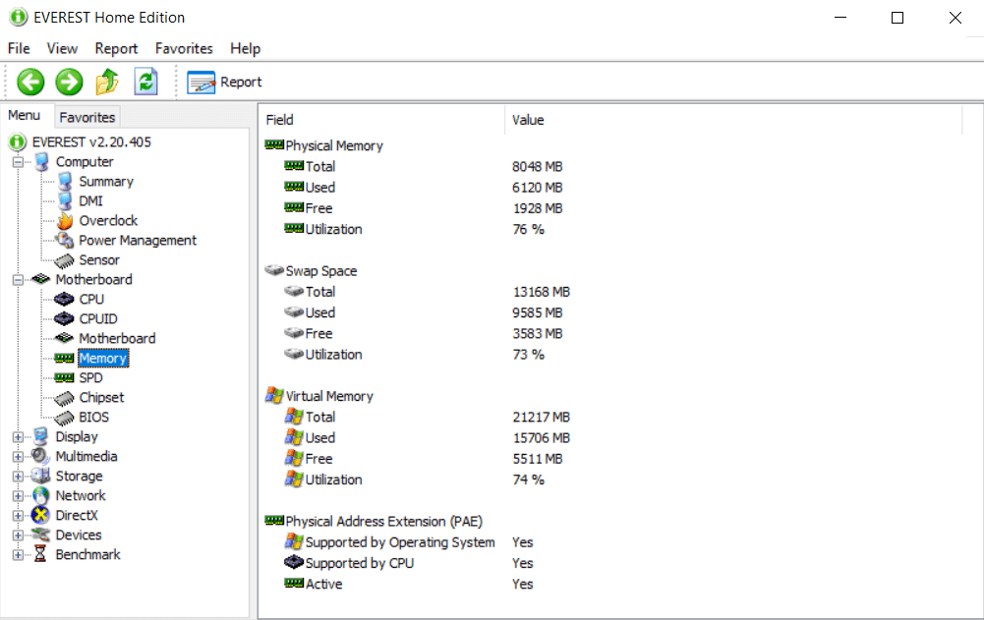Select the Overclock flame item

pos(109,220)
